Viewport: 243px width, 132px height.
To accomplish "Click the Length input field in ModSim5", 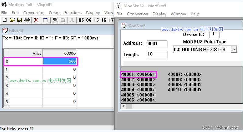I will (157, 54).
